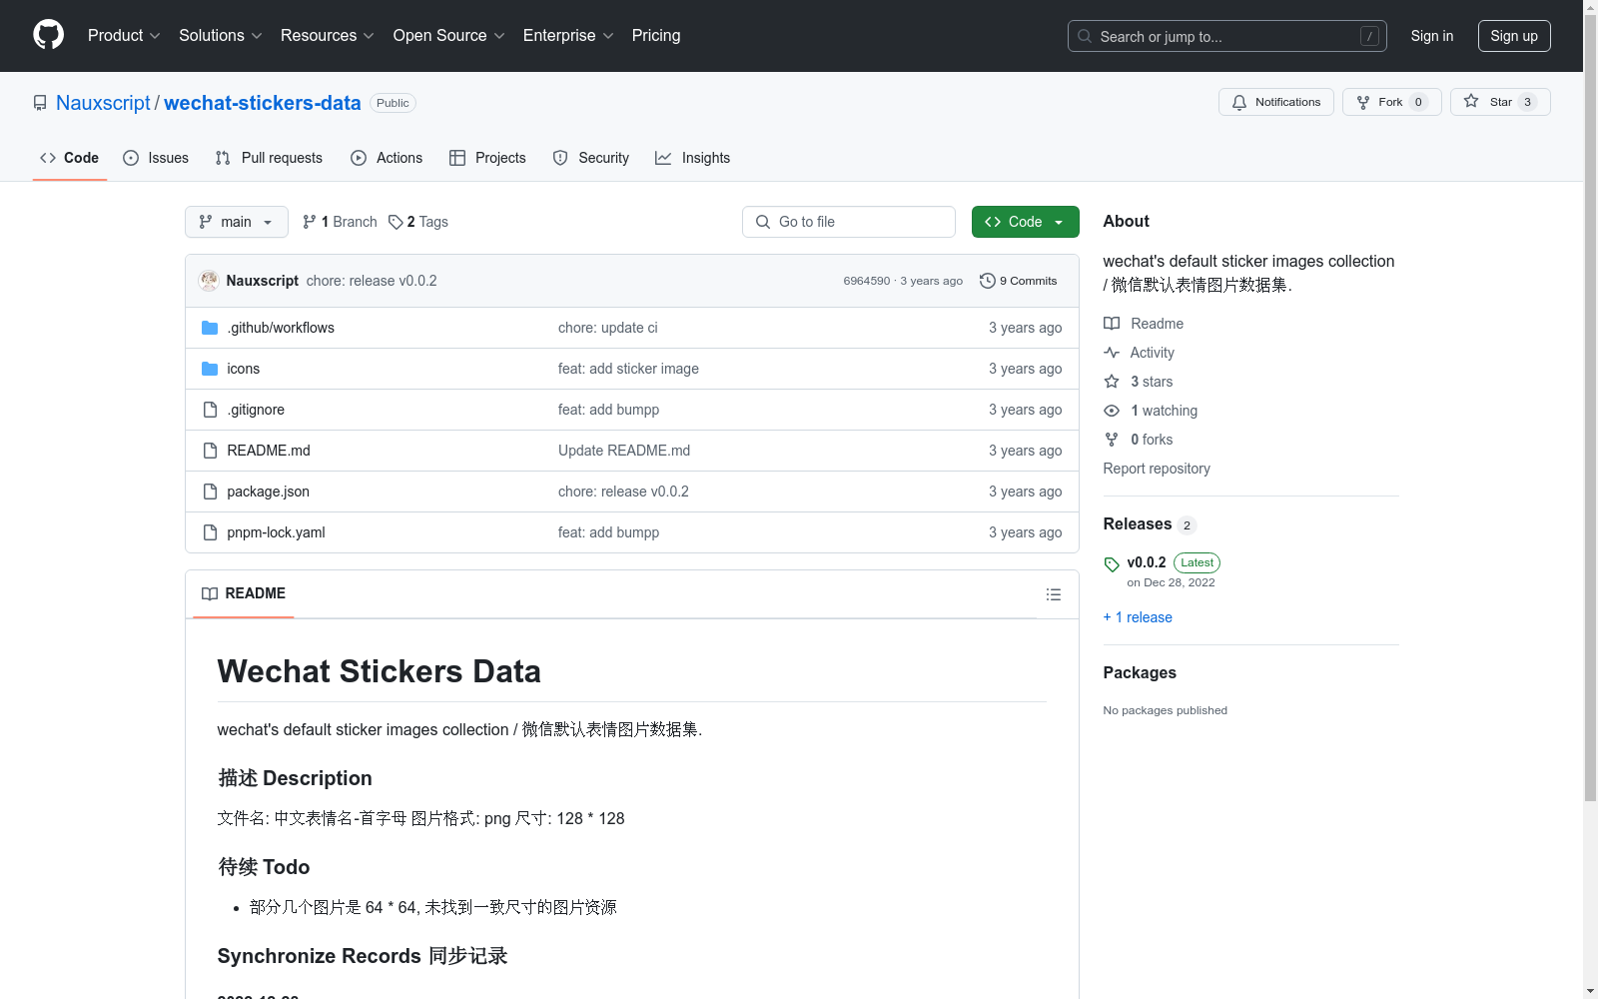This screenshot has width=1598, height=999.
Task: Click the .gitignore file icon
Action: pyautogui.click(x=210, y=410)
